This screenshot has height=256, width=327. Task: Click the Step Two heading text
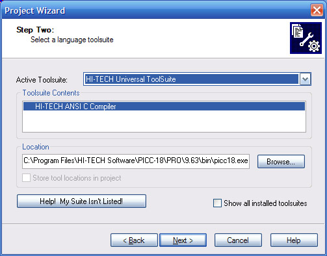coord(35,30)
